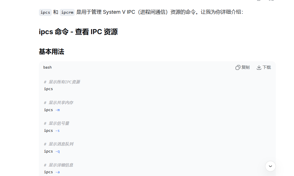This screenshot has width=294, height=176.
Task: Click the 'ipcs -m' command line
Action: point(52,110)
